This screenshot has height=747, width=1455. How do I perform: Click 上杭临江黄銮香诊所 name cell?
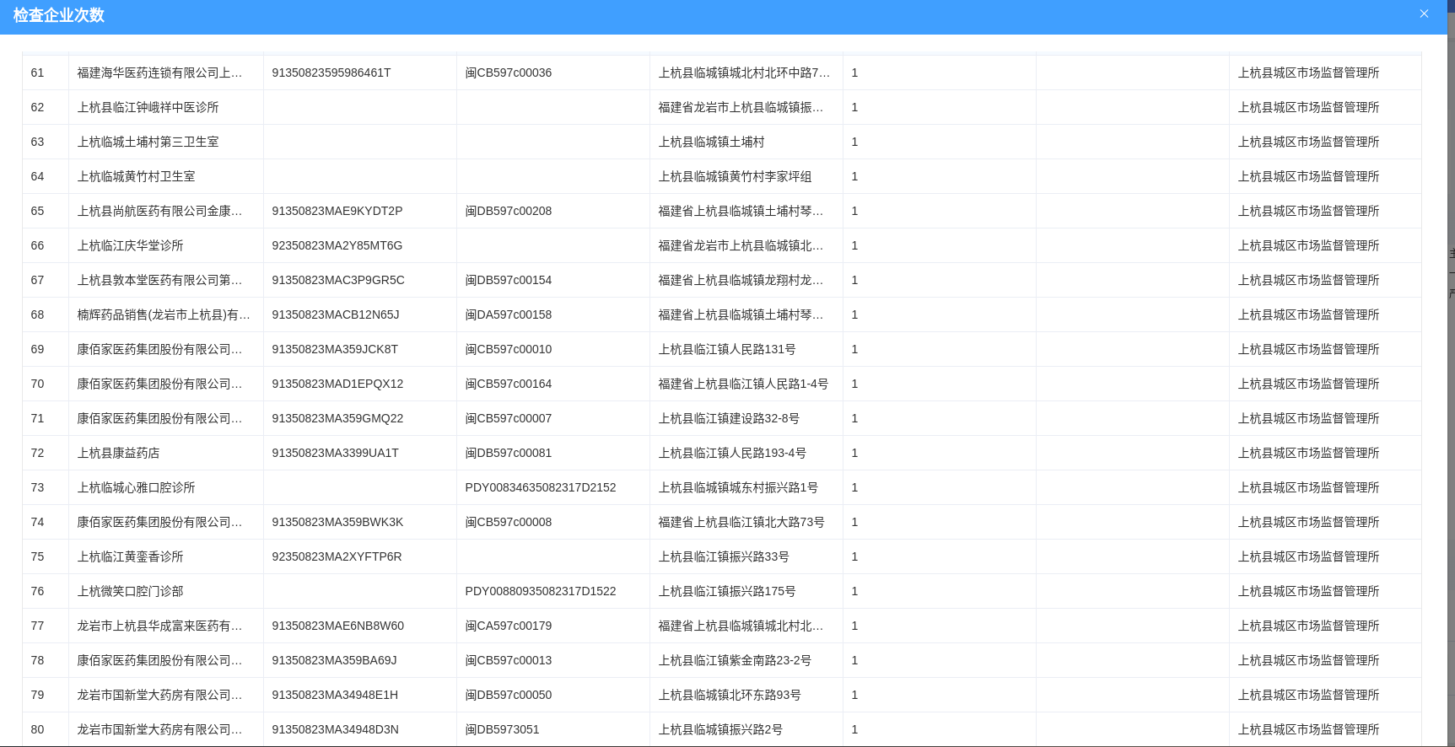(x=131, y=557)
